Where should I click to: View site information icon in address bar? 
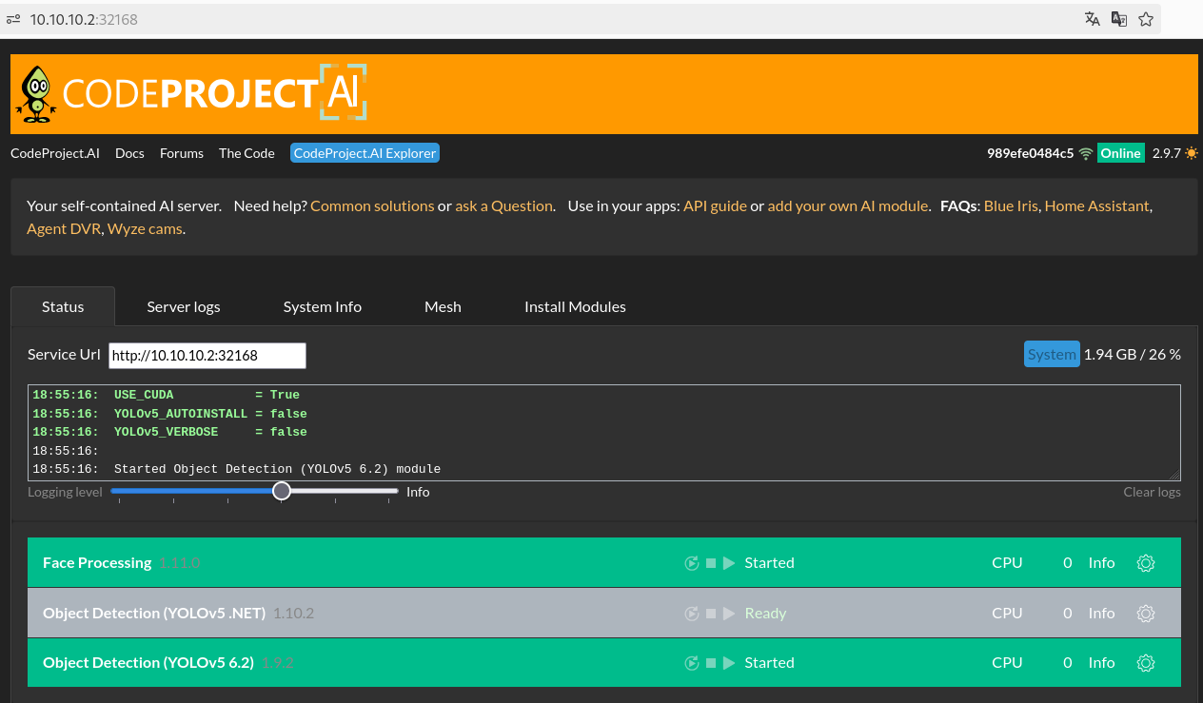[x=13, y=19]
